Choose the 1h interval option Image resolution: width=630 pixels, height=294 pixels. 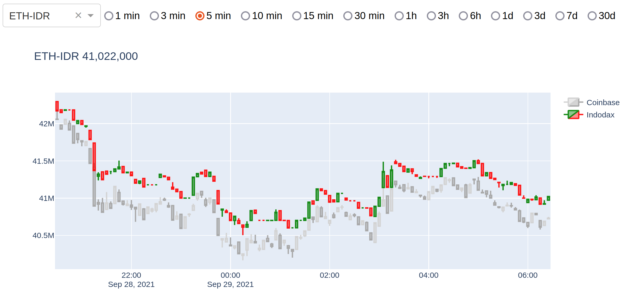point(399,16)
